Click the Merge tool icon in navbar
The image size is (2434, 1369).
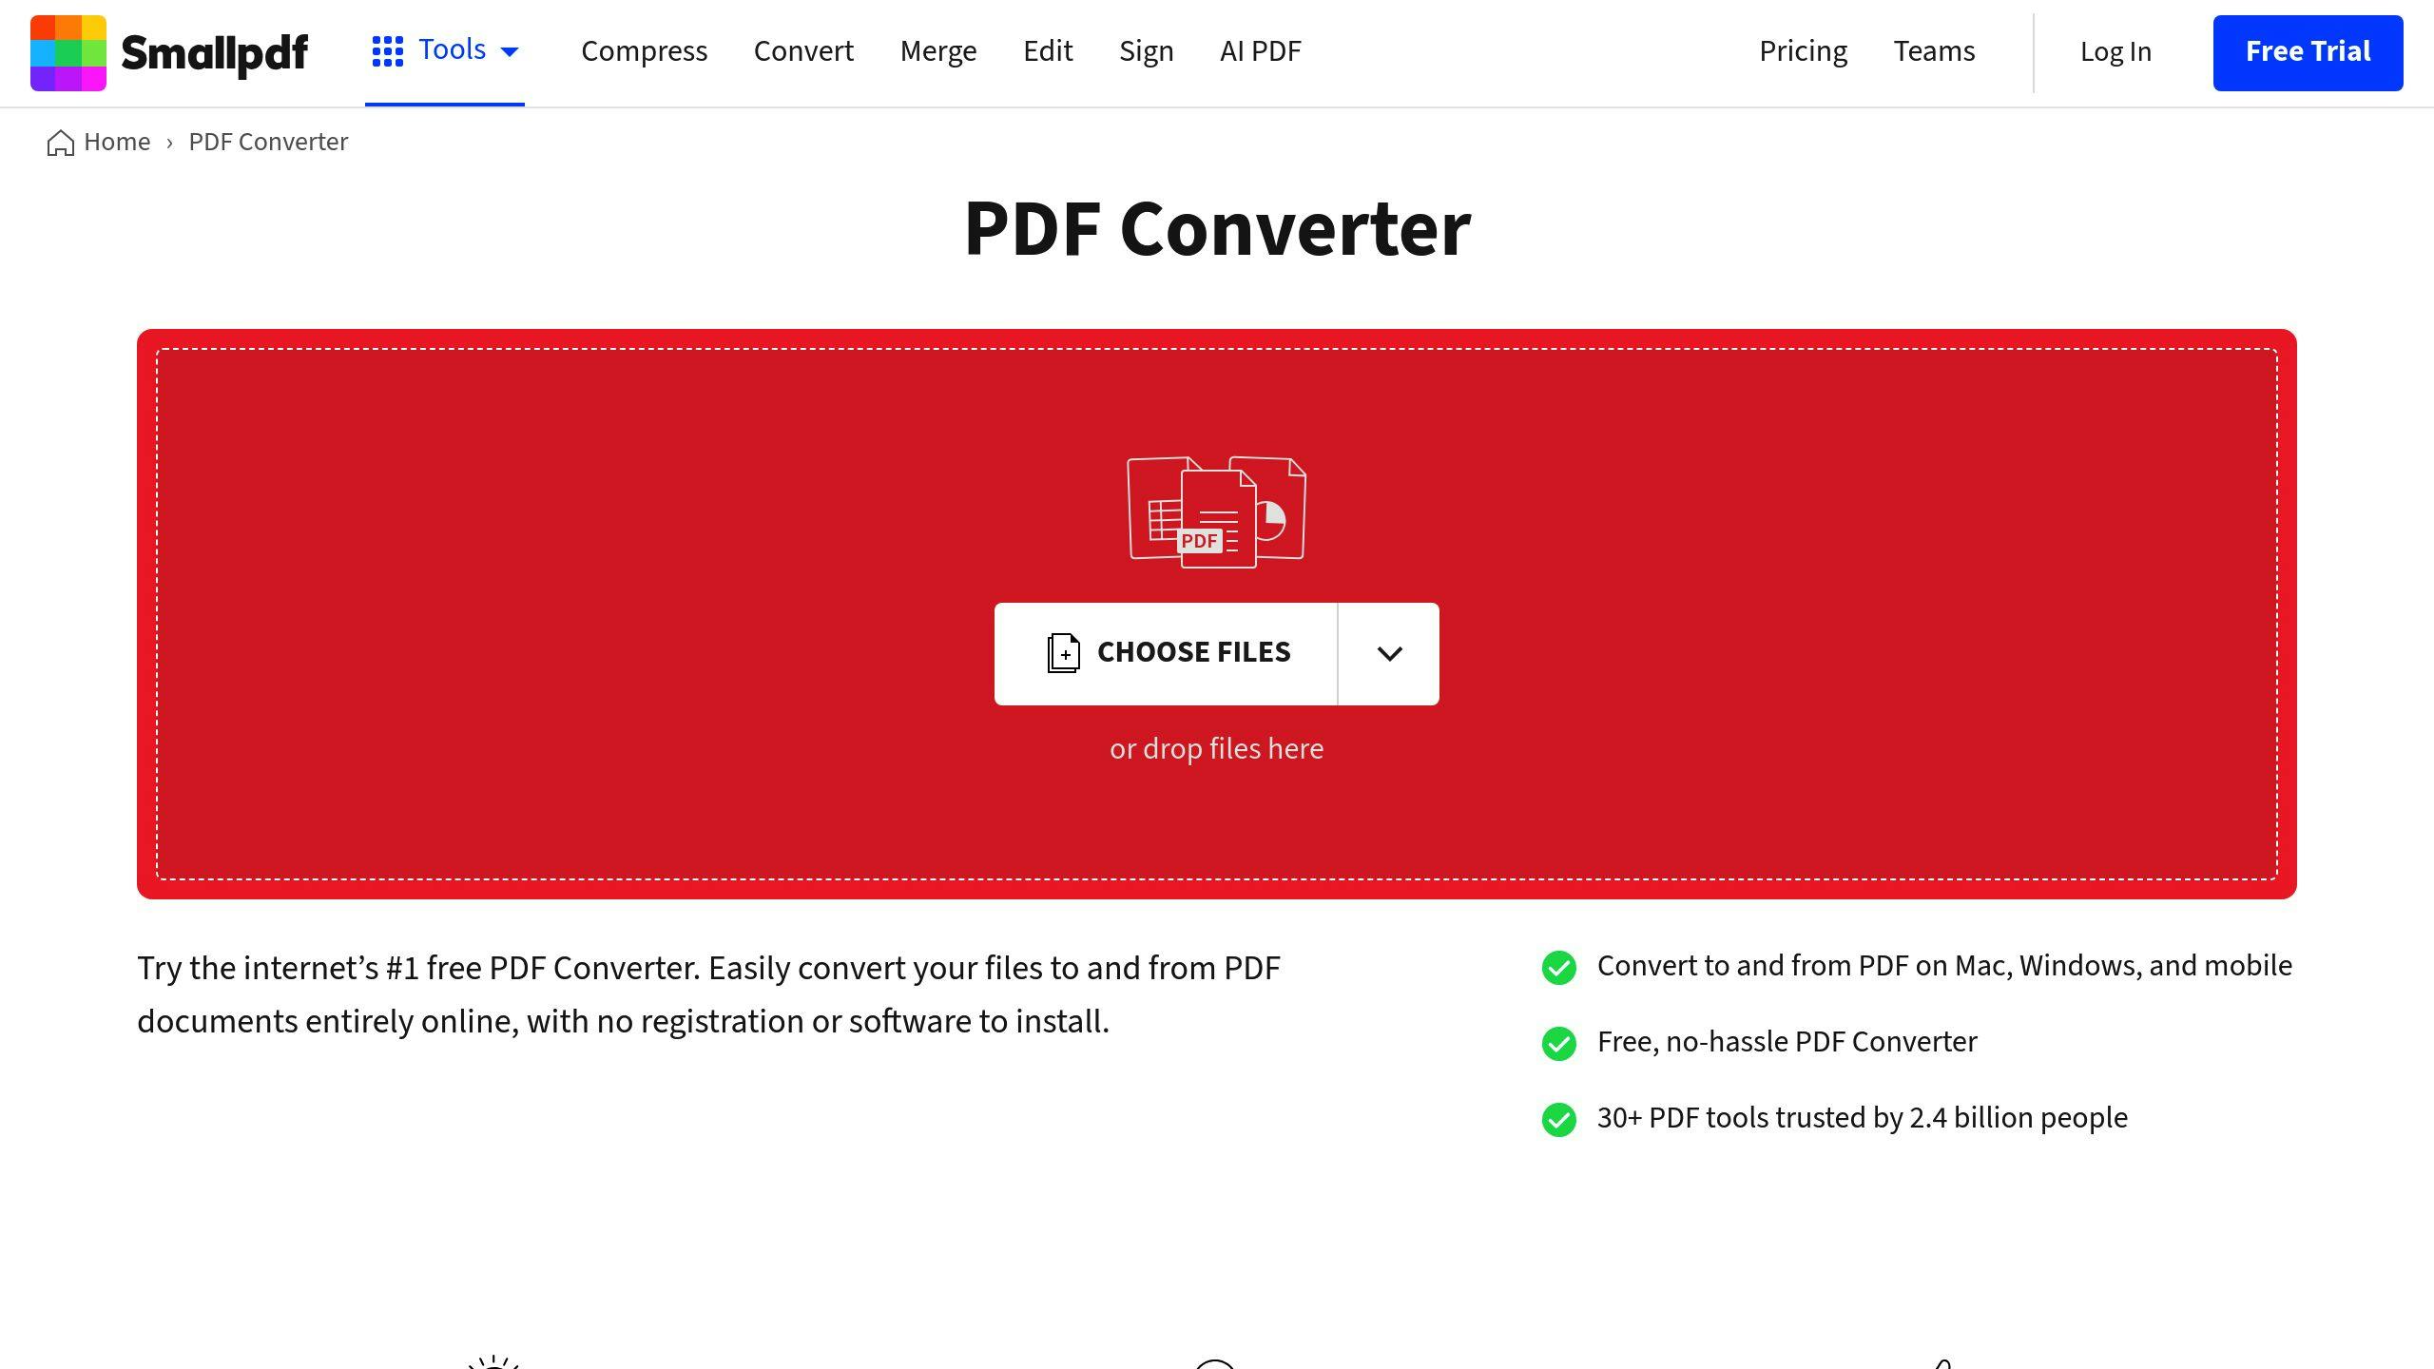(x=937, y=52)
